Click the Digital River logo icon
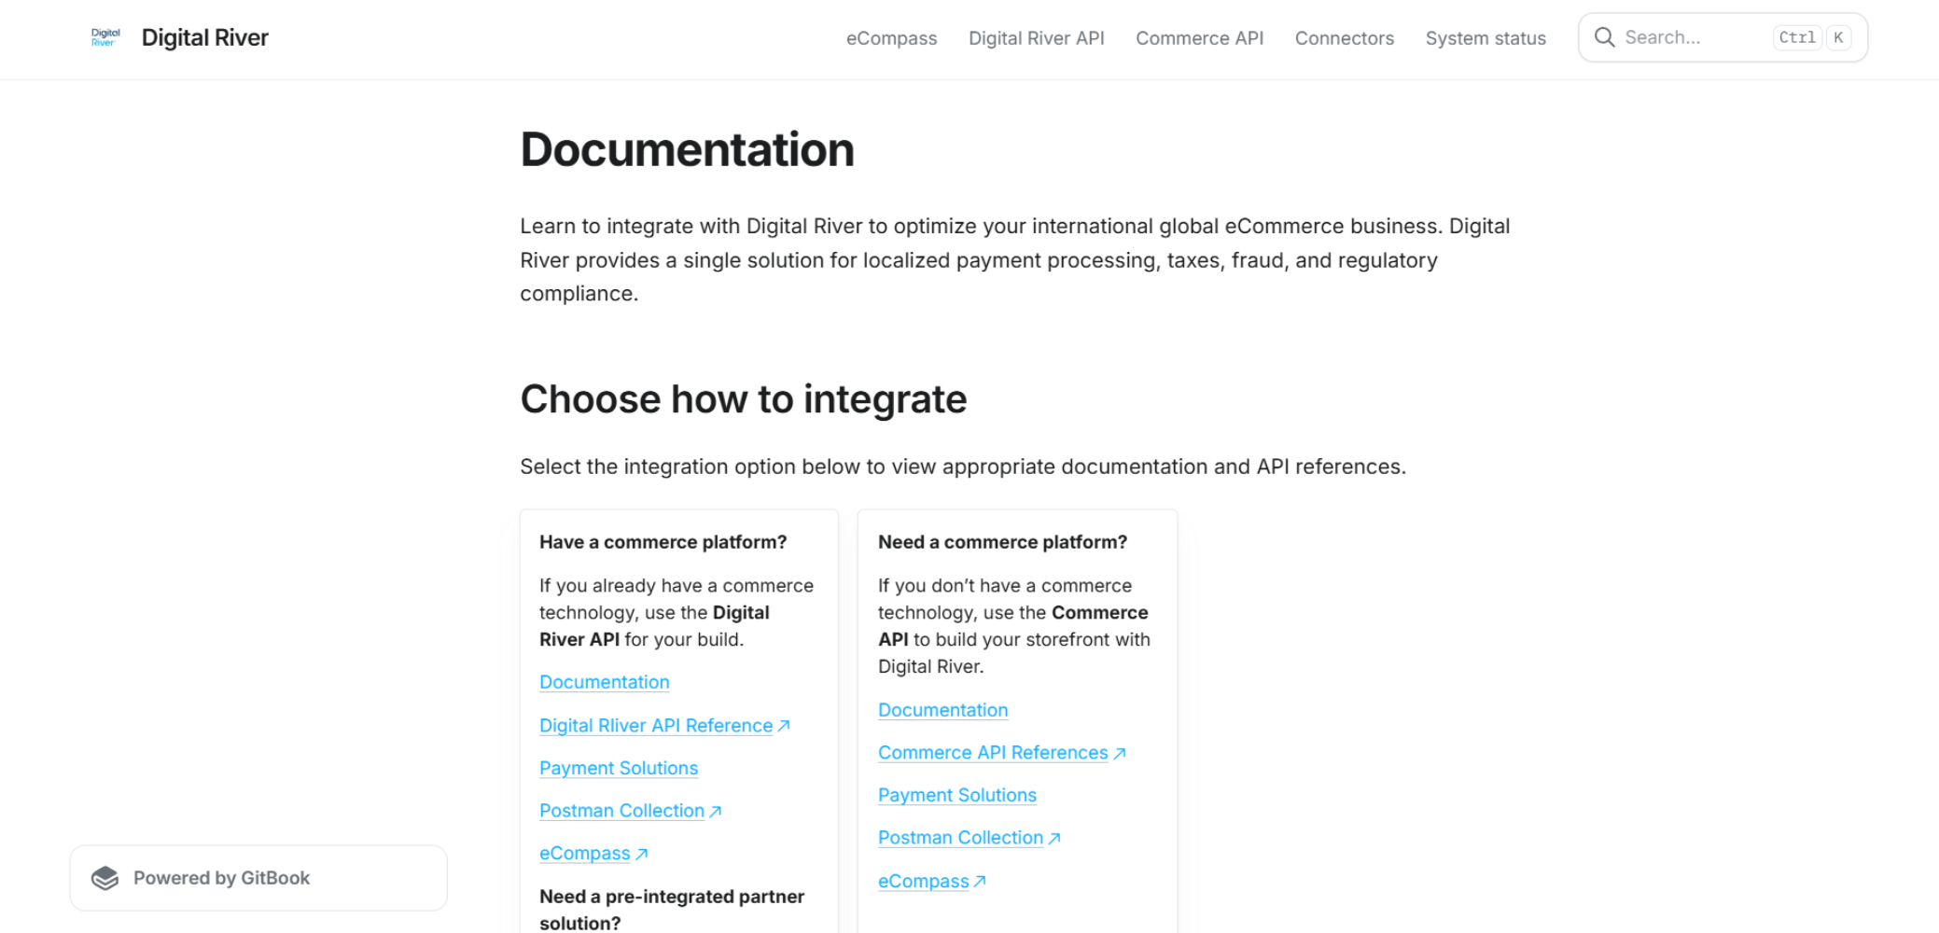The height and width of the screenshot is (933, 1939). (x=105, y=37)
